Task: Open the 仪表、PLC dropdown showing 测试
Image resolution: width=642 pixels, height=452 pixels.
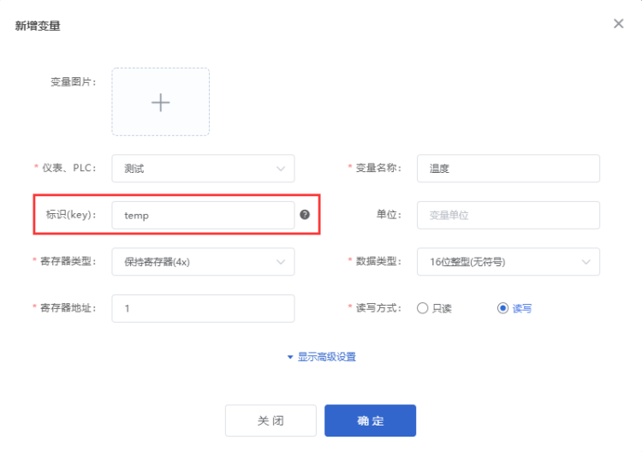Action: (x=203, y=169)
